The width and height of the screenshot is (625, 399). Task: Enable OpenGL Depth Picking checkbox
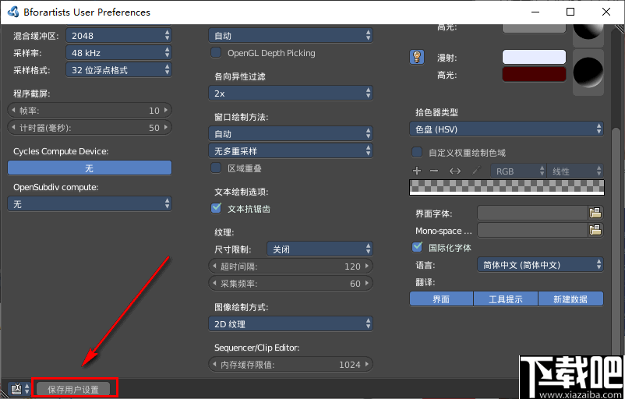point(216,53)
